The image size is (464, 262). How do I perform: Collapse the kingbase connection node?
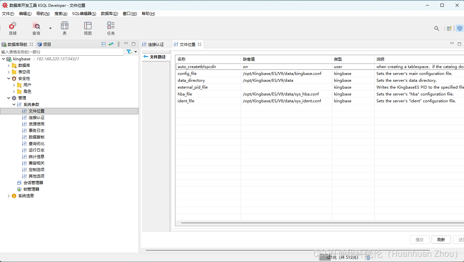[3, 59]
